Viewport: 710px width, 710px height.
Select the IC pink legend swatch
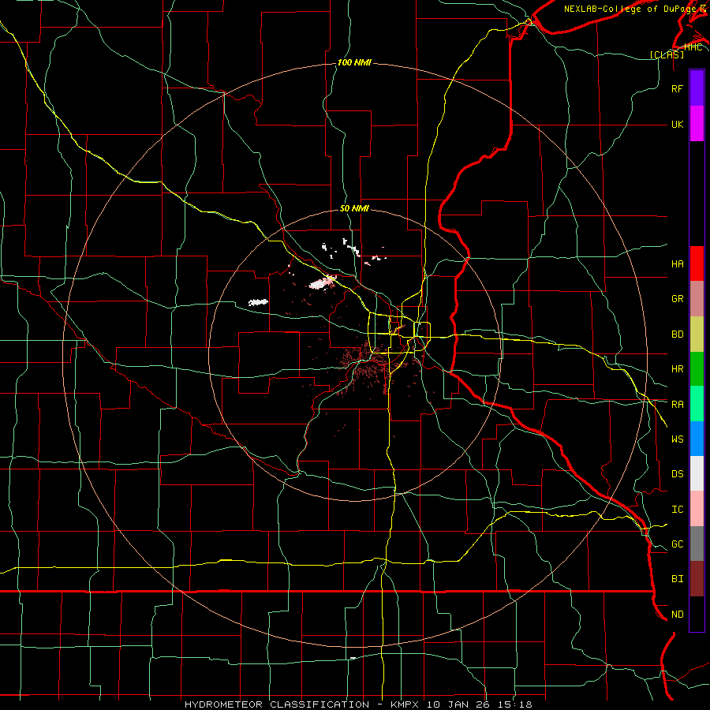[x=697, y=509]
